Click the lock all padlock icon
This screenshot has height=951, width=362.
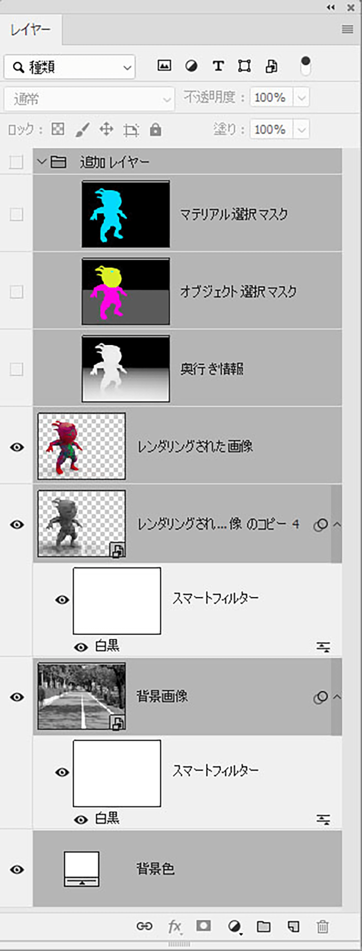pos(155,130)
